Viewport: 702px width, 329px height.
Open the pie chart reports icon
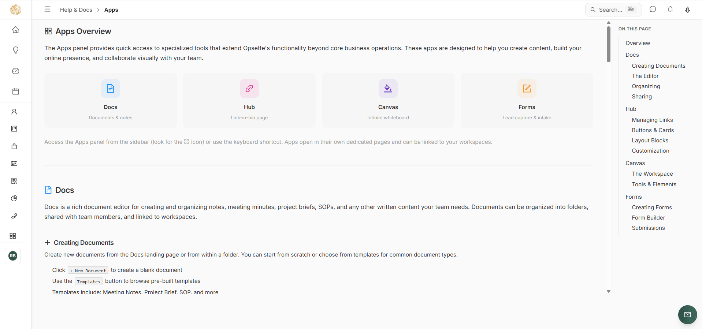[14, 198]
